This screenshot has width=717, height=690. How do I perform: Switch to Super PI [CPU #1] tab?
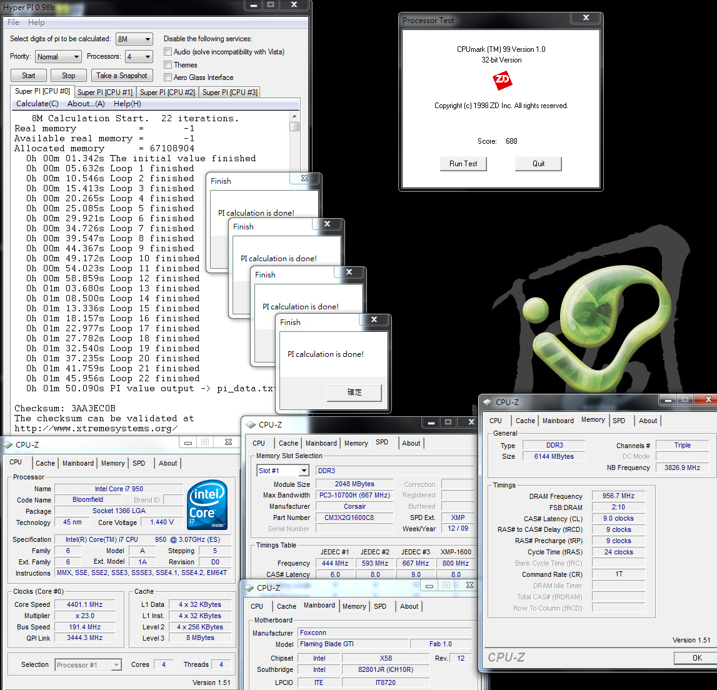pyautogui.click(x=105, y=92)
